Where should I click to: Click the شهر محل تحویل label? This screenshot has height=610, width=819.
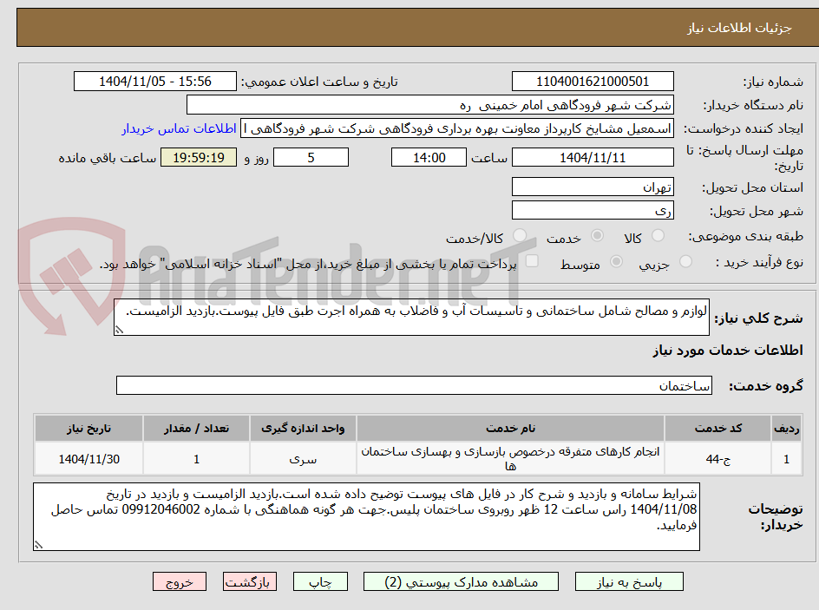click(x=757, y=211)
